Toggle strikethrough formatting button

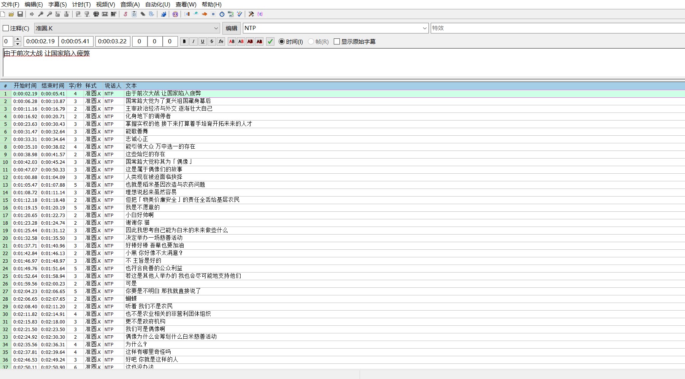tap(212, 41)
